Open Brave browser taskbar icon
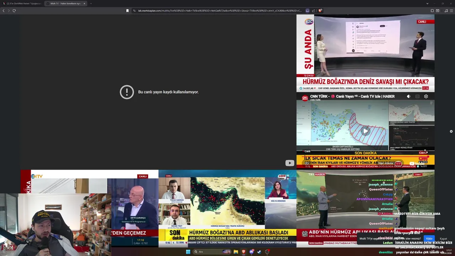This screenshot has height=256, width=455. coord(243,252)
